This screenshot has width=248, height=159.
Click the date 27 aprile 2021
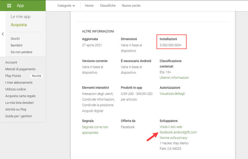click(92, 45)
